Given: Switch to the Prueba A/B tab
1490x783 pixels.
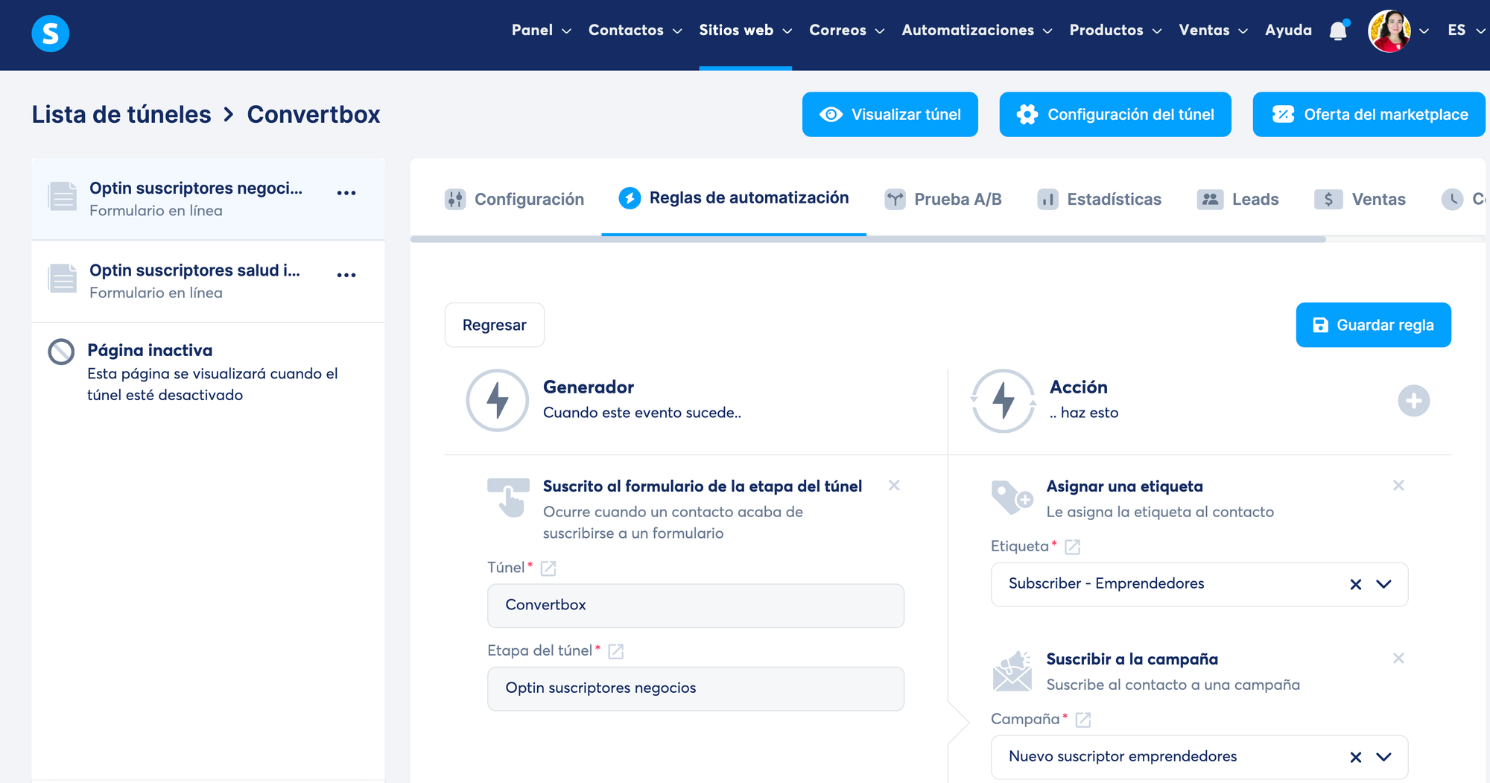Looking at the screenshot, I should (x=943, y=199).
